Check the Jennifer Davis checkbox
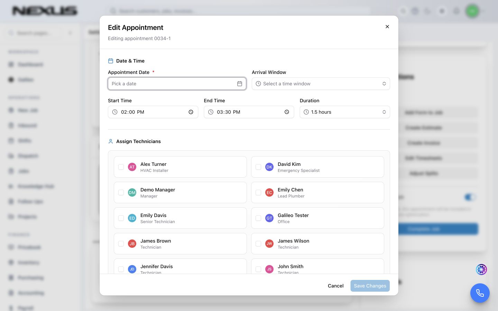The height and width of the screenshot is (311, 498). tap(121, 269)
